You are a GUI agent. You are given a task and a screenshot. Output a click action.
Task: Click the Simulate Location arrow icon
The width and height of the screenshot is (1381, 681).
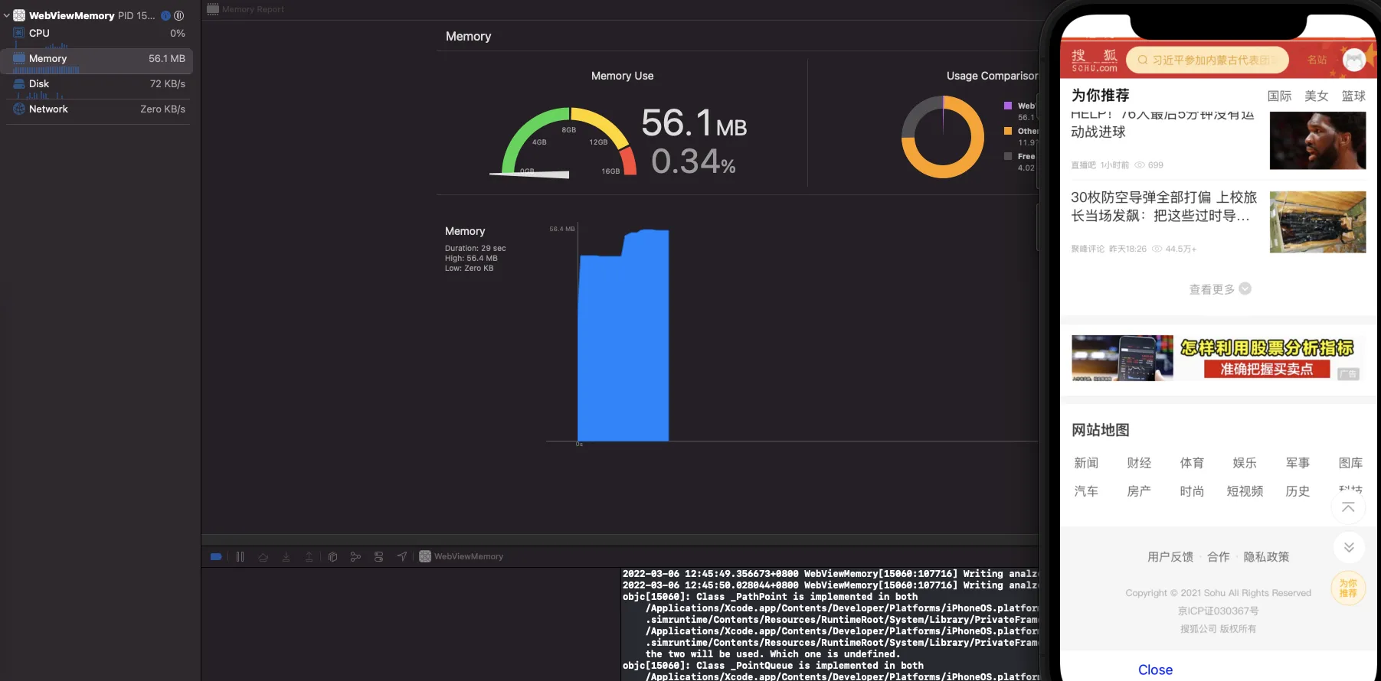tap(401, 557)
